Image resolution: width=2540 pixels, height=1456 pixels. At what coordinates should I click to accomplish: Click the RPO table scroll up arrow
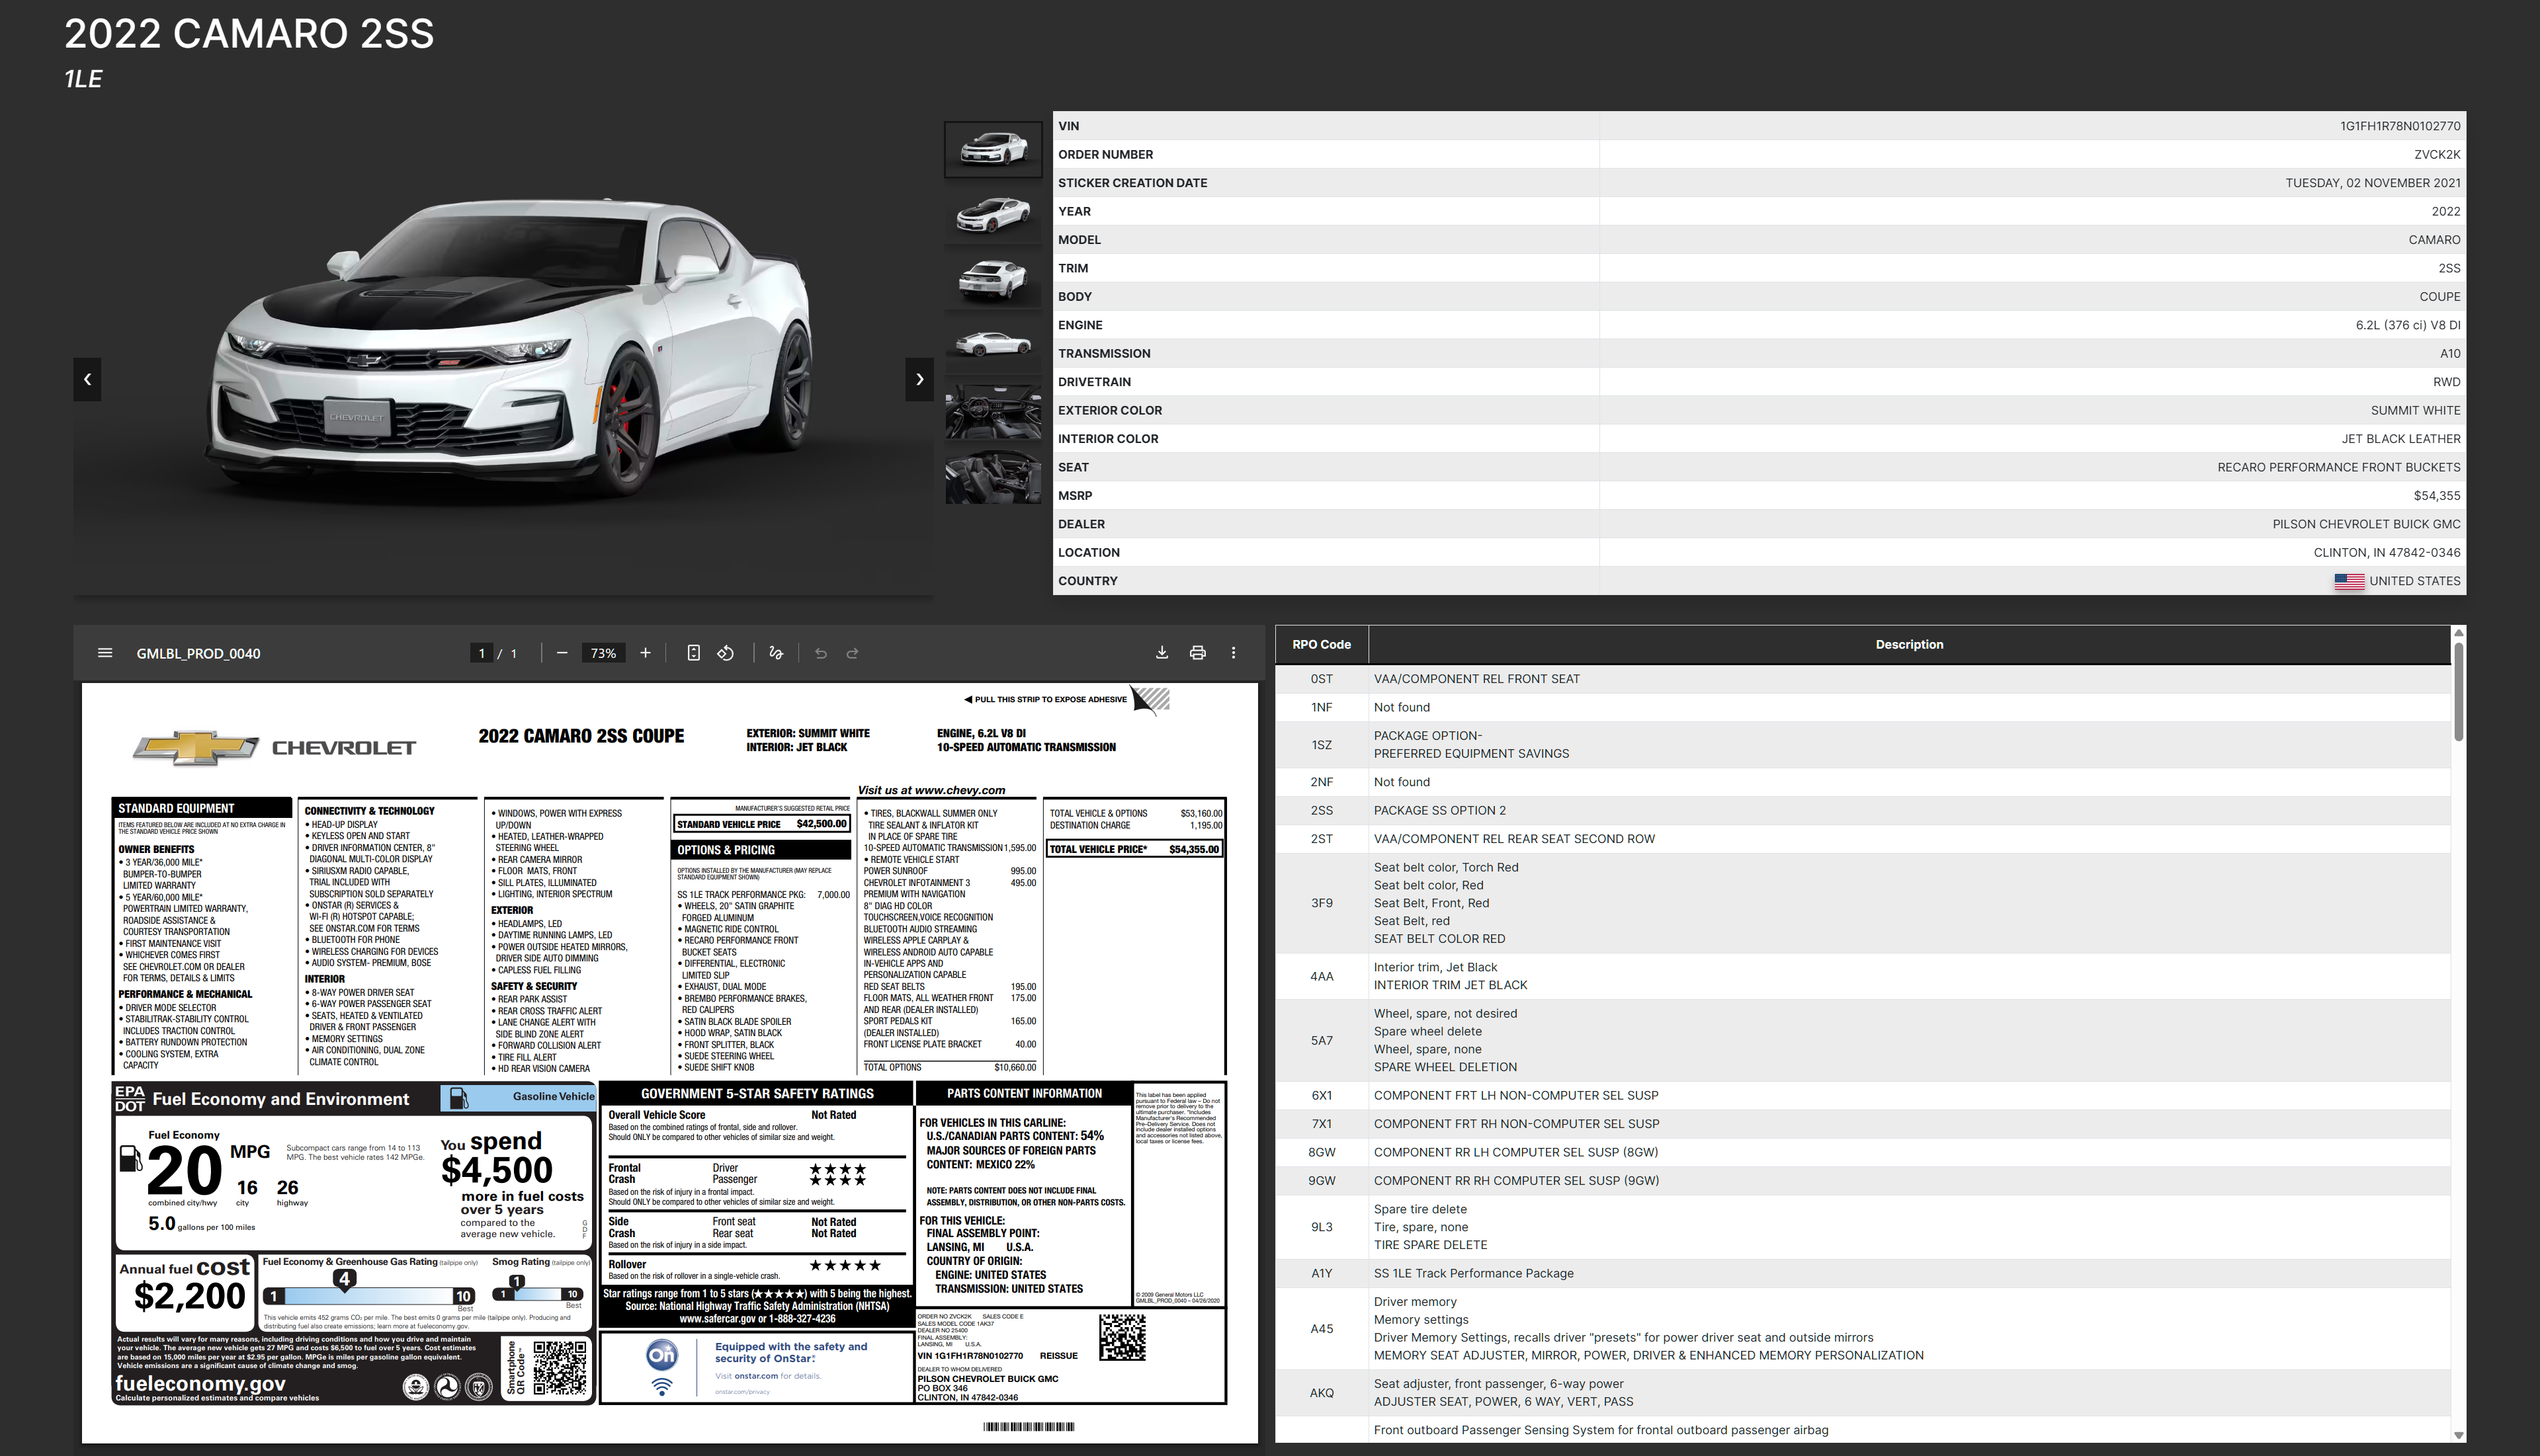point(2458,633)
